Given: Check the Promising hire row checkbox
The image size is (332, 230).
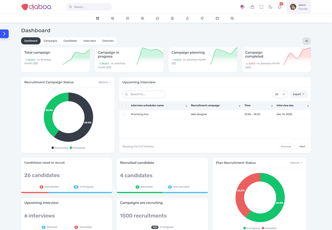Looking at the screenshot, I should (x=124, y=114).
